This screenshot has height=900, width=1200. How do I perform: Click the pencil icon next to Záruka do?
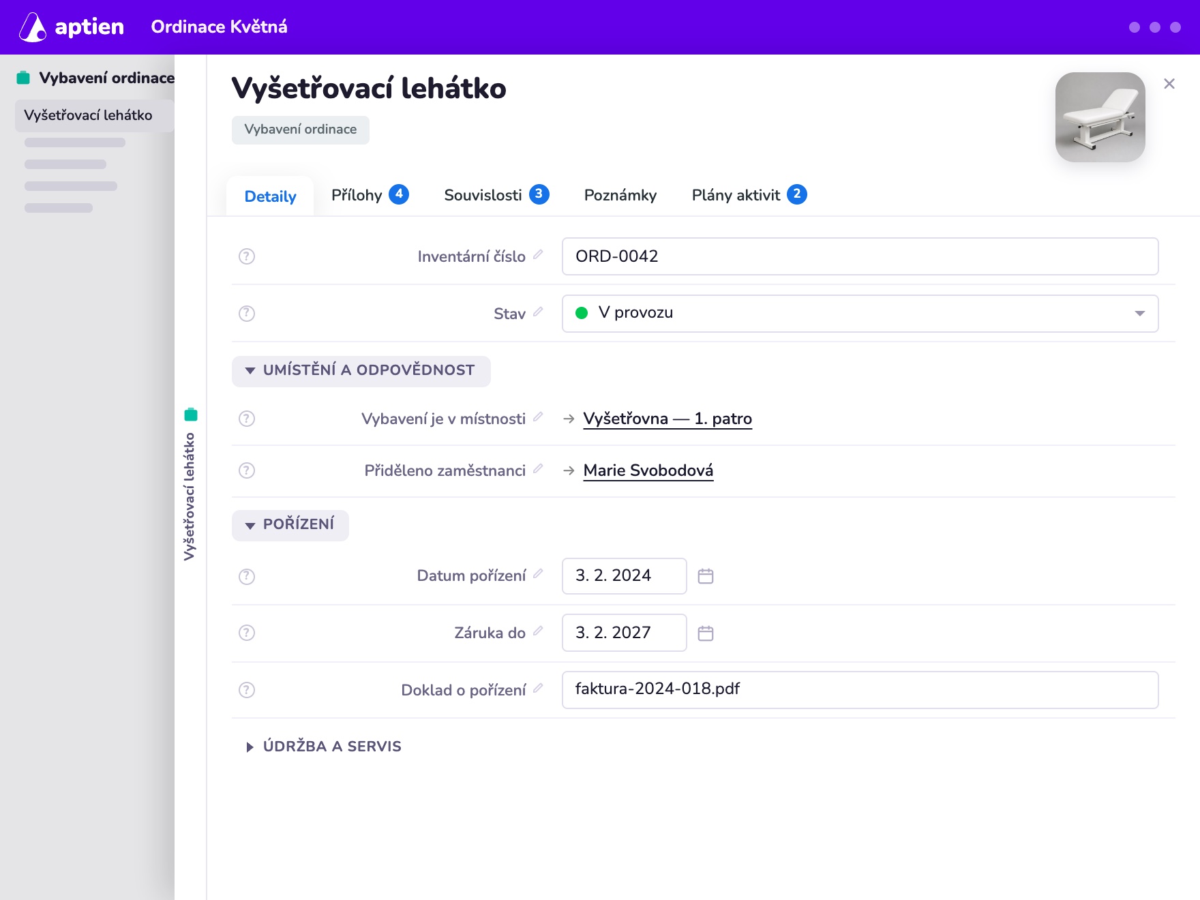click(538, 631)
